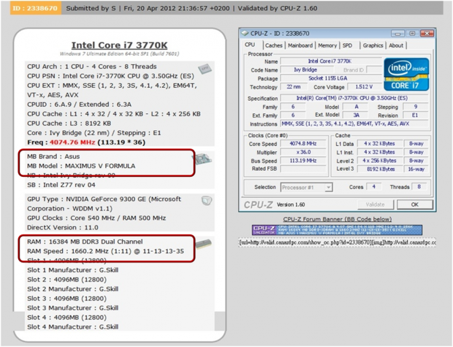Click the Windows 7 Ultimate Edition subtitle
453x347 pixels.
click(x=119, y=53)
